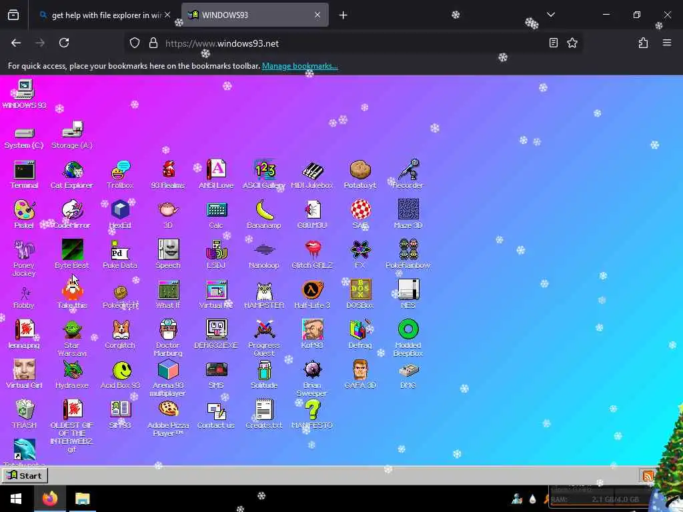Open the Trollbox chat icon
The width and height of the screenshot is (683, 512).
click(x=120, y=175)
